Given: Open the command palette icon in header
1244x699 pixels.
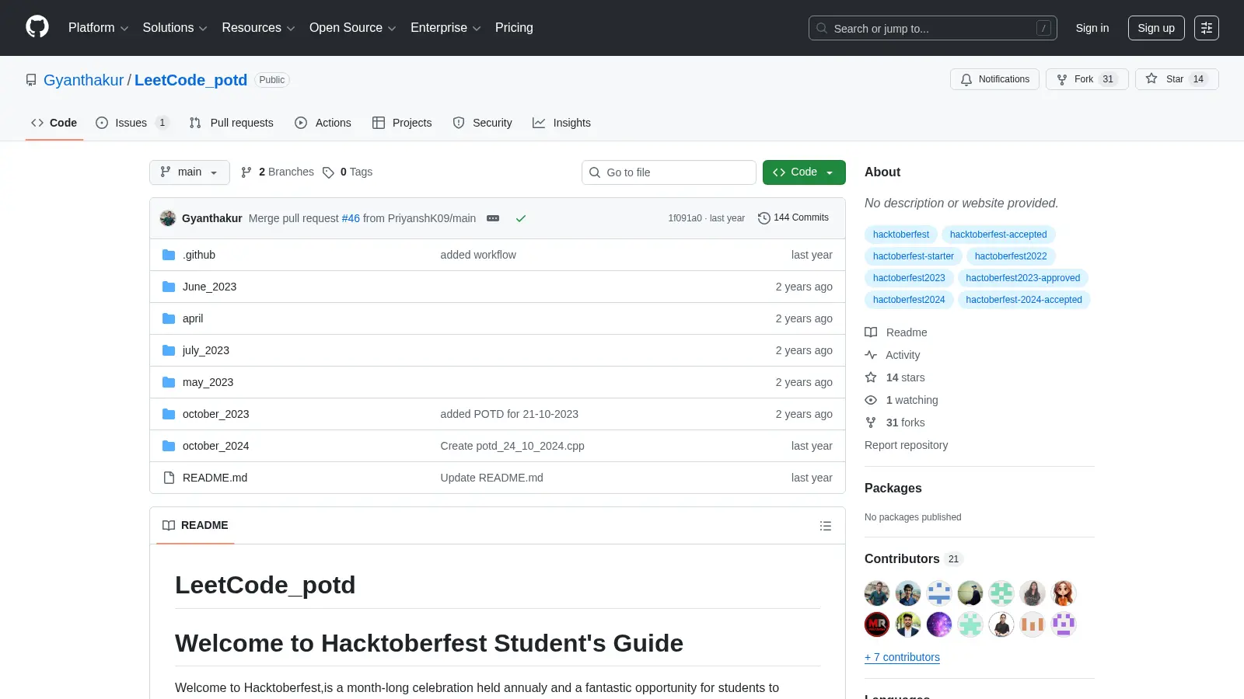Looking at the screenshot, I should (x=1207, y=28).
